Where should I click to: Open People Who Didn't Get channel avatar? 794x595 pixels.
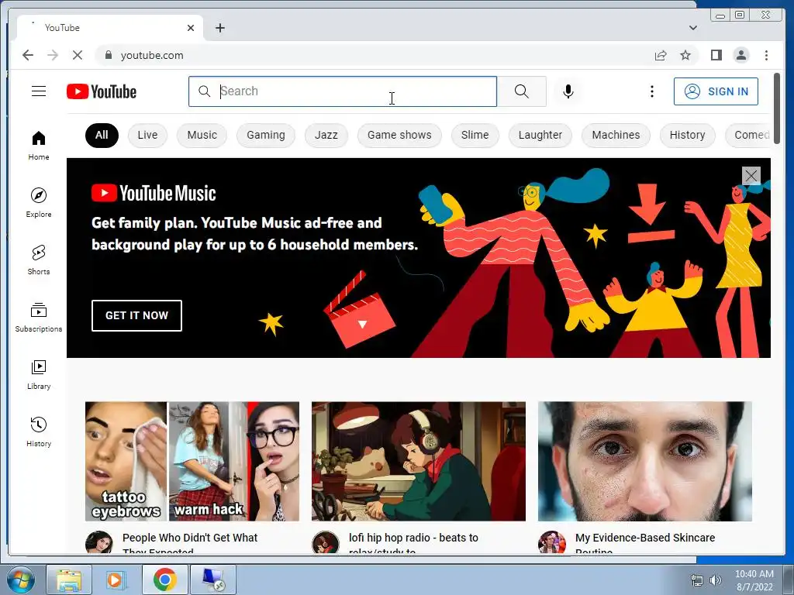coord(98,542)
